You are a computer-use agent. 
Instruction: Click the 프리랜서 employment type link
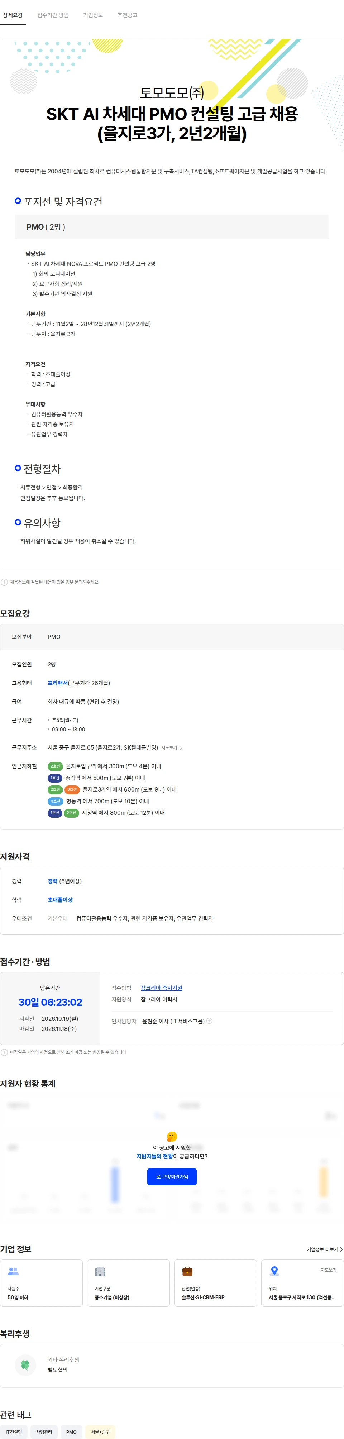point(58,683)
